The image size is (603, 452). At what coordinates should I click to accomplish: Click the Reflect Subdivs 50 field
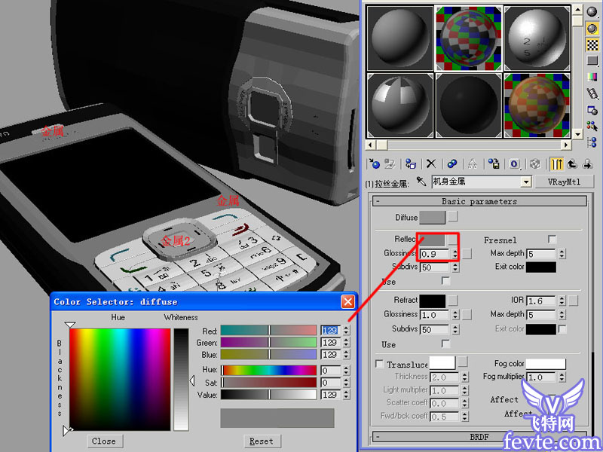436,267
